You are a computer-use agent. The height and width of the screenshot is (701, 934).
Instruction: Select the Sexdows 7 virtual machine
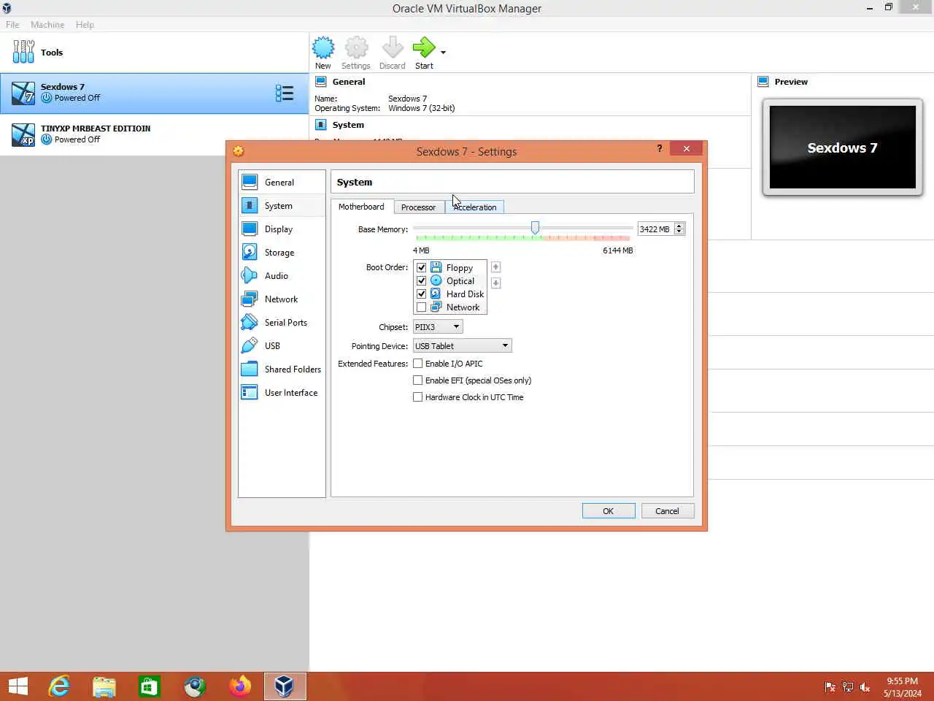coord(155,93)
